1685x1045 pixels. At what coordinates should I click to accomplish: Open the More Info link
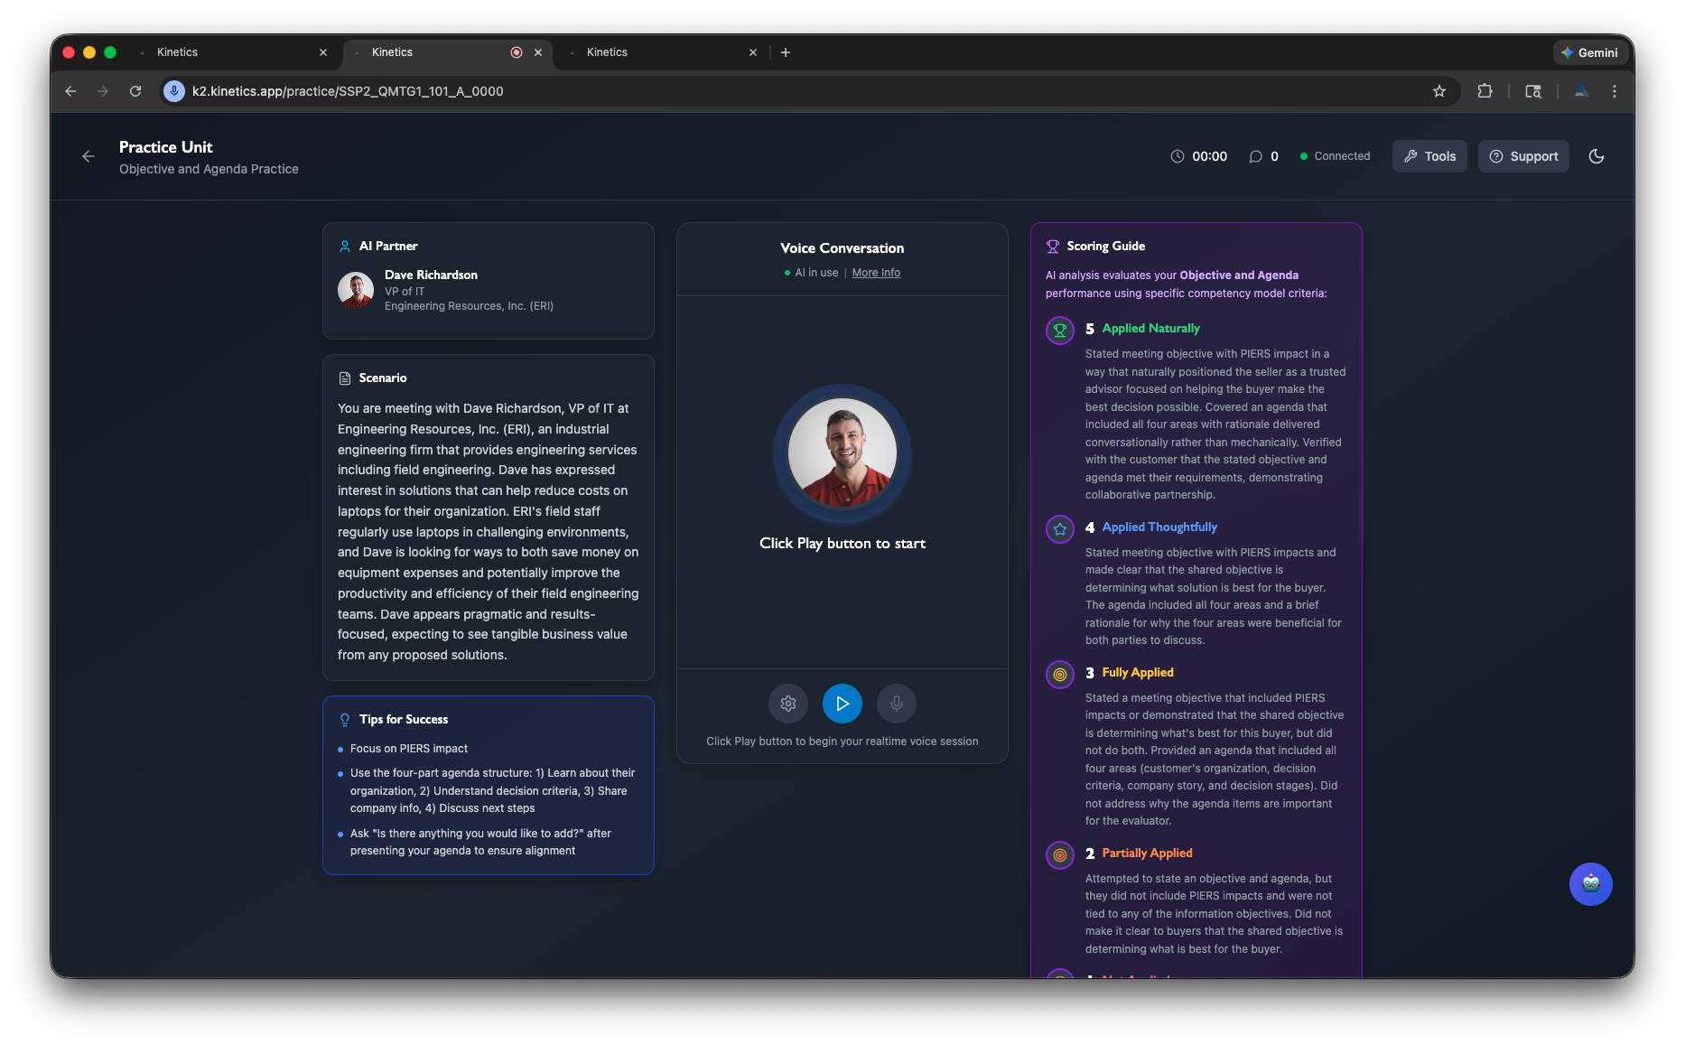(876, 273)
